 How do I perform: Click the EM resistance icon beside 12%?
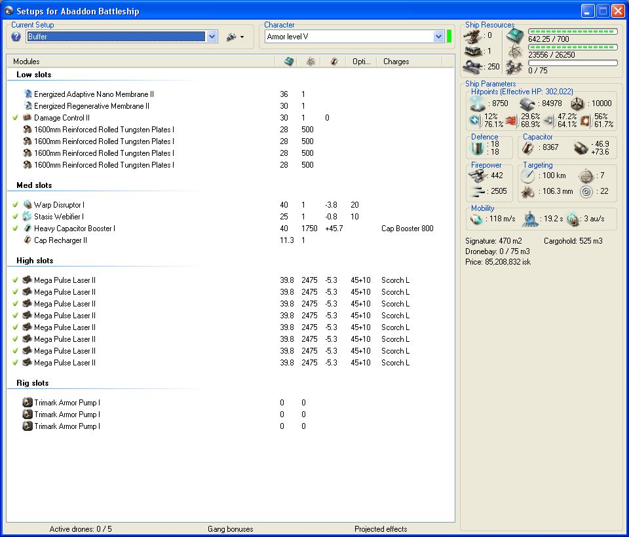click(x=475, y=120)
